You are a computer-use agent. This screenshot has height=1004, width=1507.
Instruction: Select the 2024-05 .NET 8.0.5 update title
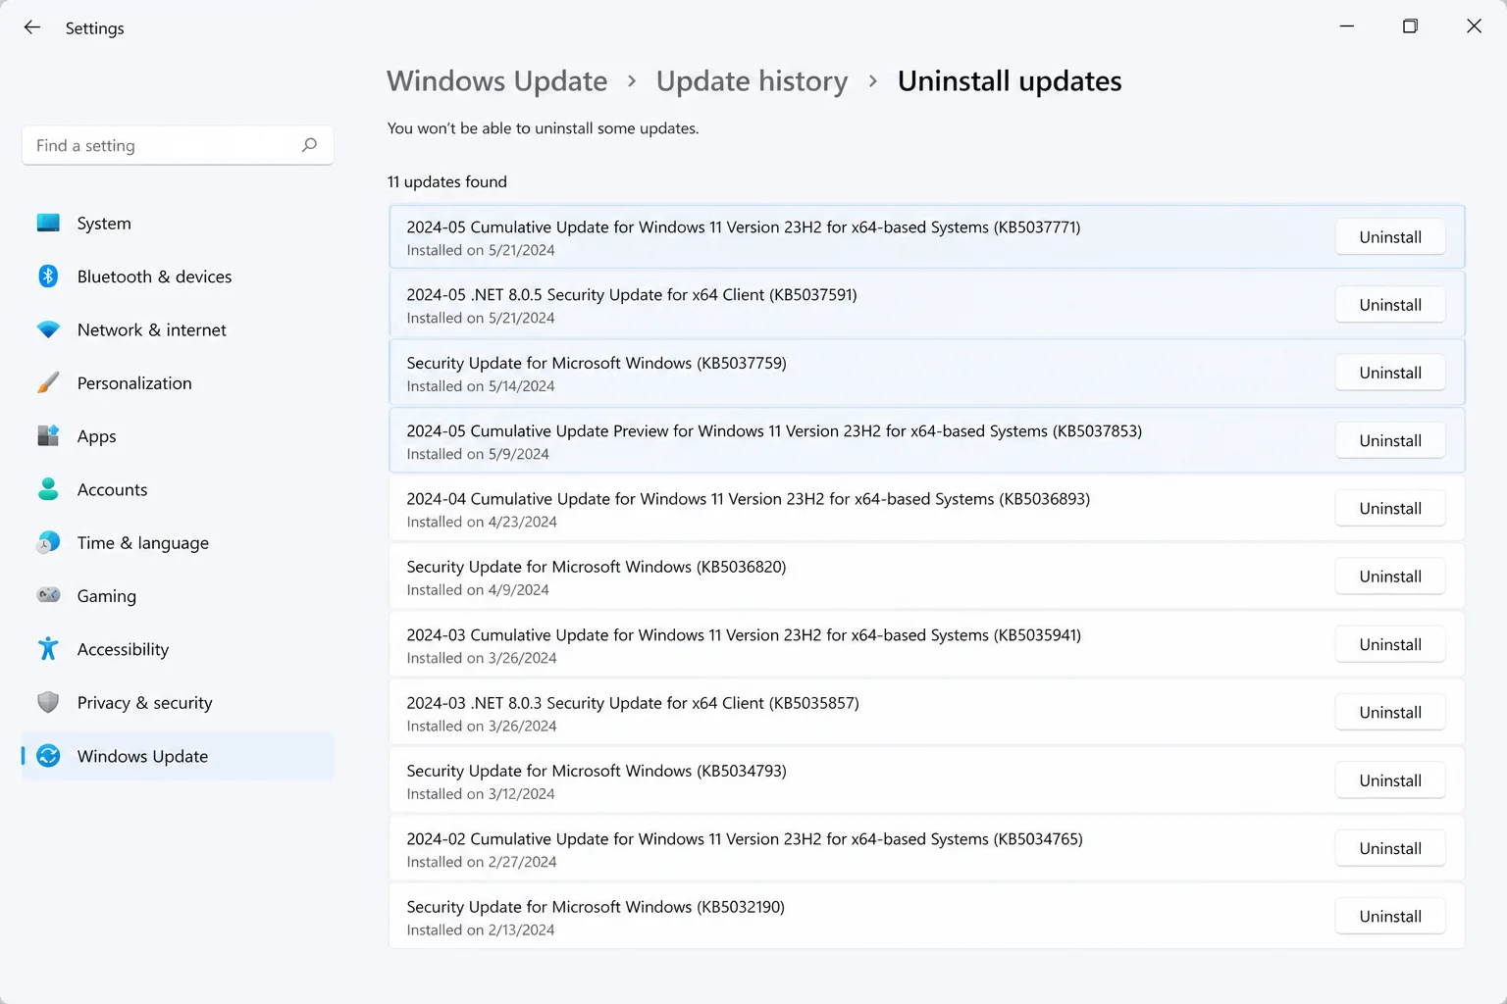pos(632,294)
